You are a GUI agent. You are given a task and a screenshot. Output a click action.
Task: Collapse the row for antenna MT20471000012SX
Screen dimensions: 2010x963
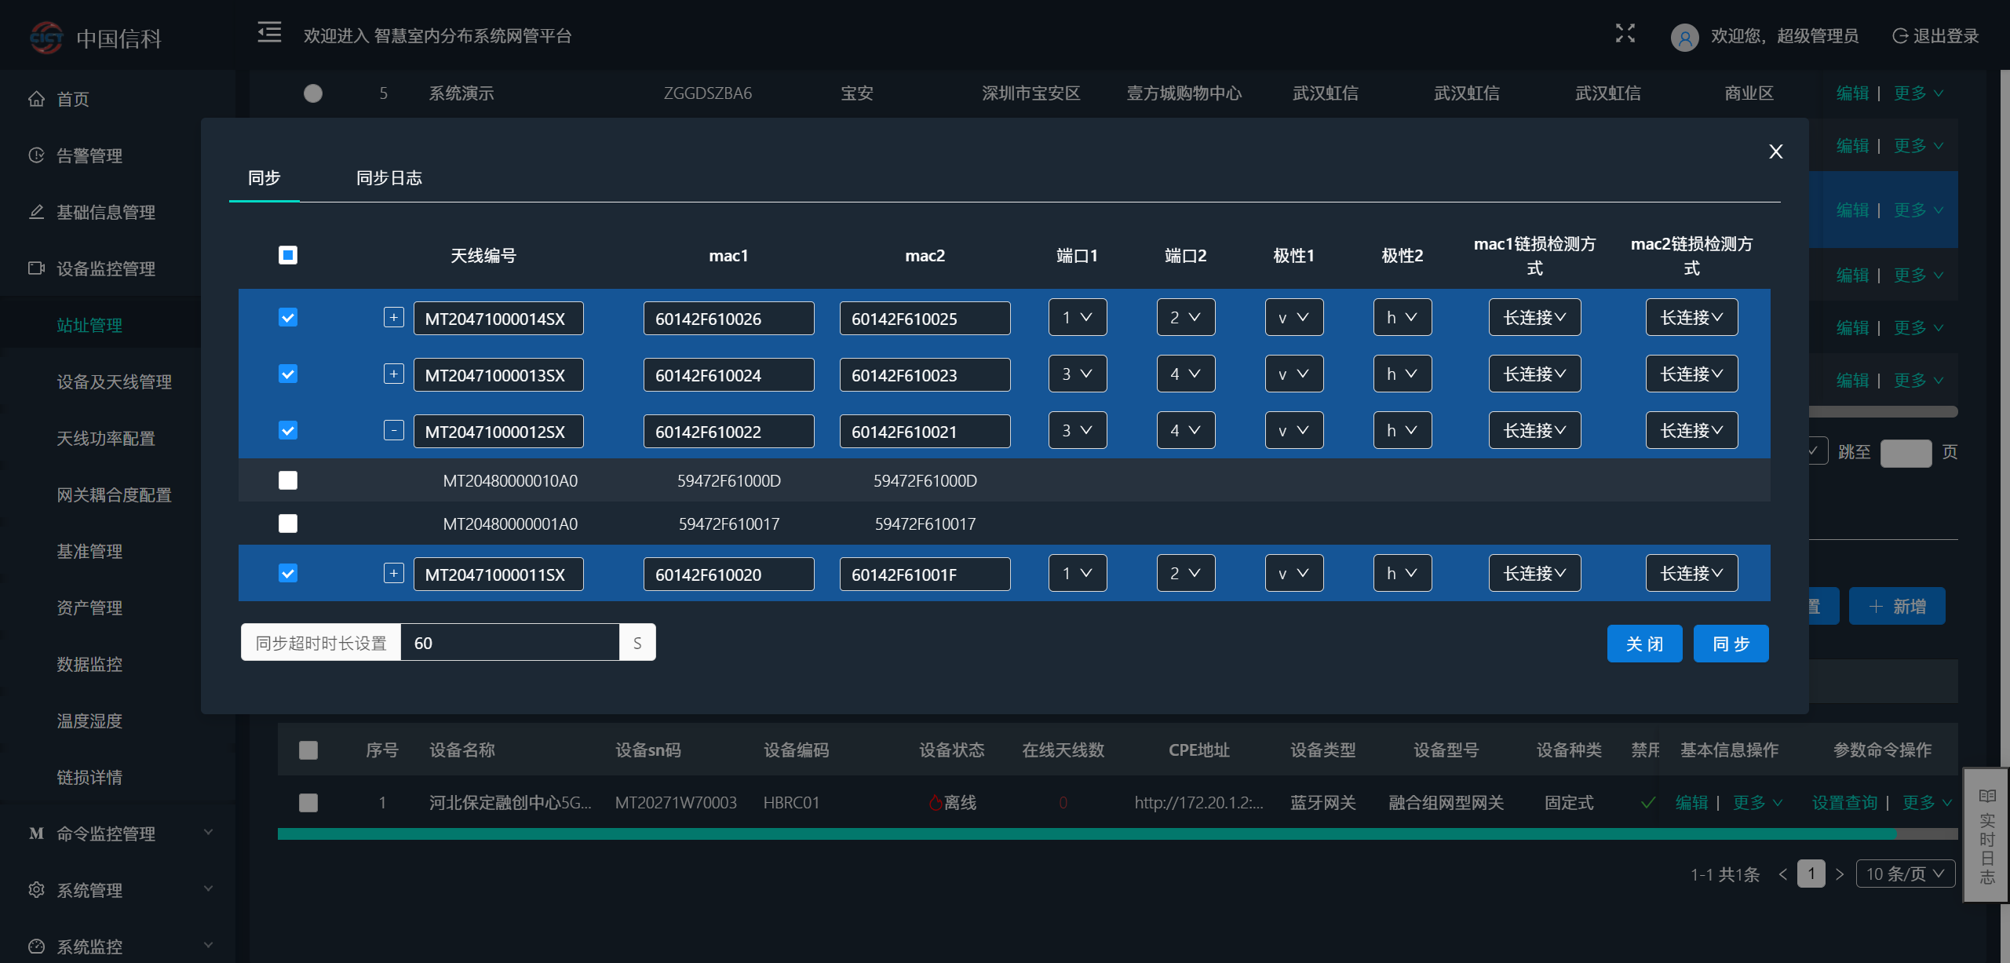coord(393,431)
